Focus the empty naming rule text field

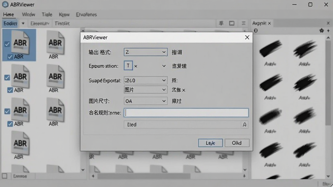coord(186,113)
